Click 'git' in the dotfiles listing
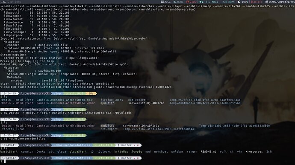 pos(51,152)
